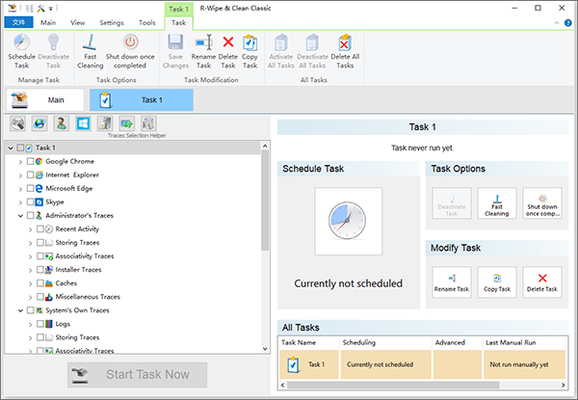The width and height of the screenshot is (578, 400).
Task: Select the highlighted Task 1 page tab
Action: (x=142, y=100)
